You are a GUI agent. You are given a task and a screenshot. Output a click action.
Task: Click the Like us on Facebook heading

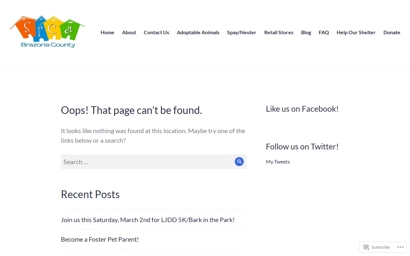pyautogui.click(x=302, y=109)
